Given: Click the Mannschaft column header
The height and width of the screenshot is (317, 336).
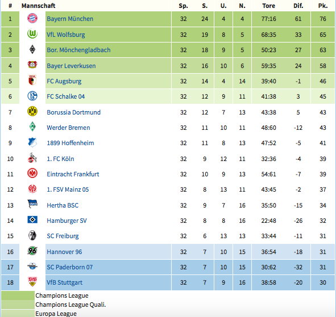Looking at the screenshot, I should click(x=38, y=6).
